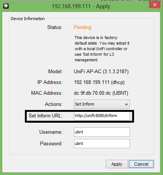Click the window icon in title bar

(x=6, y=6)
